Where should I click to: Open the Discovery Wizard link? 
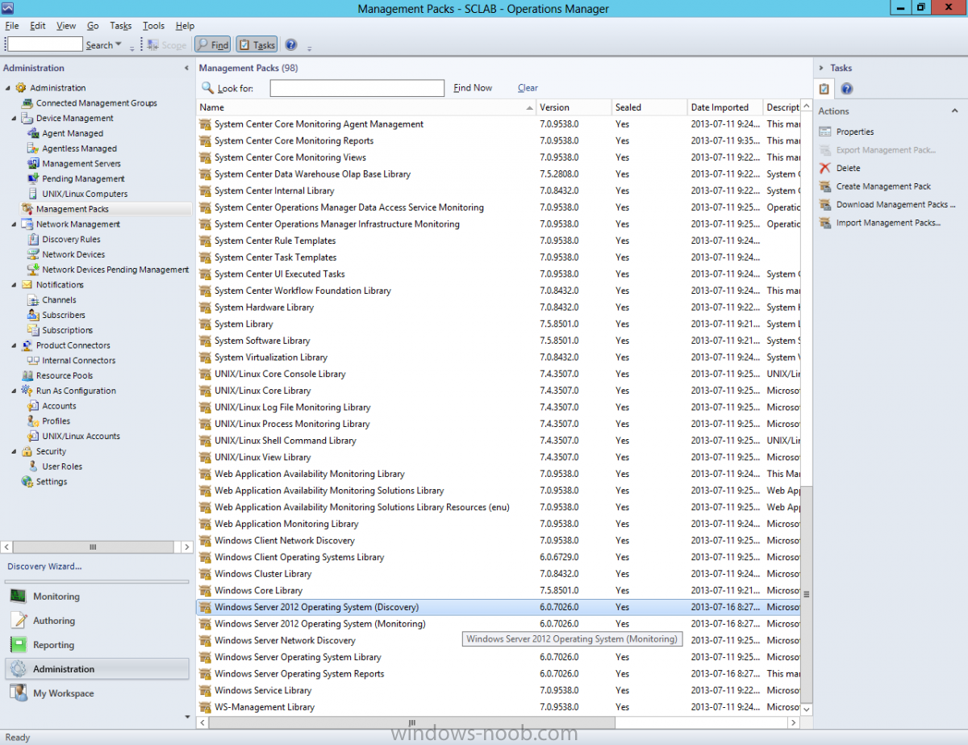pos(44,567)
